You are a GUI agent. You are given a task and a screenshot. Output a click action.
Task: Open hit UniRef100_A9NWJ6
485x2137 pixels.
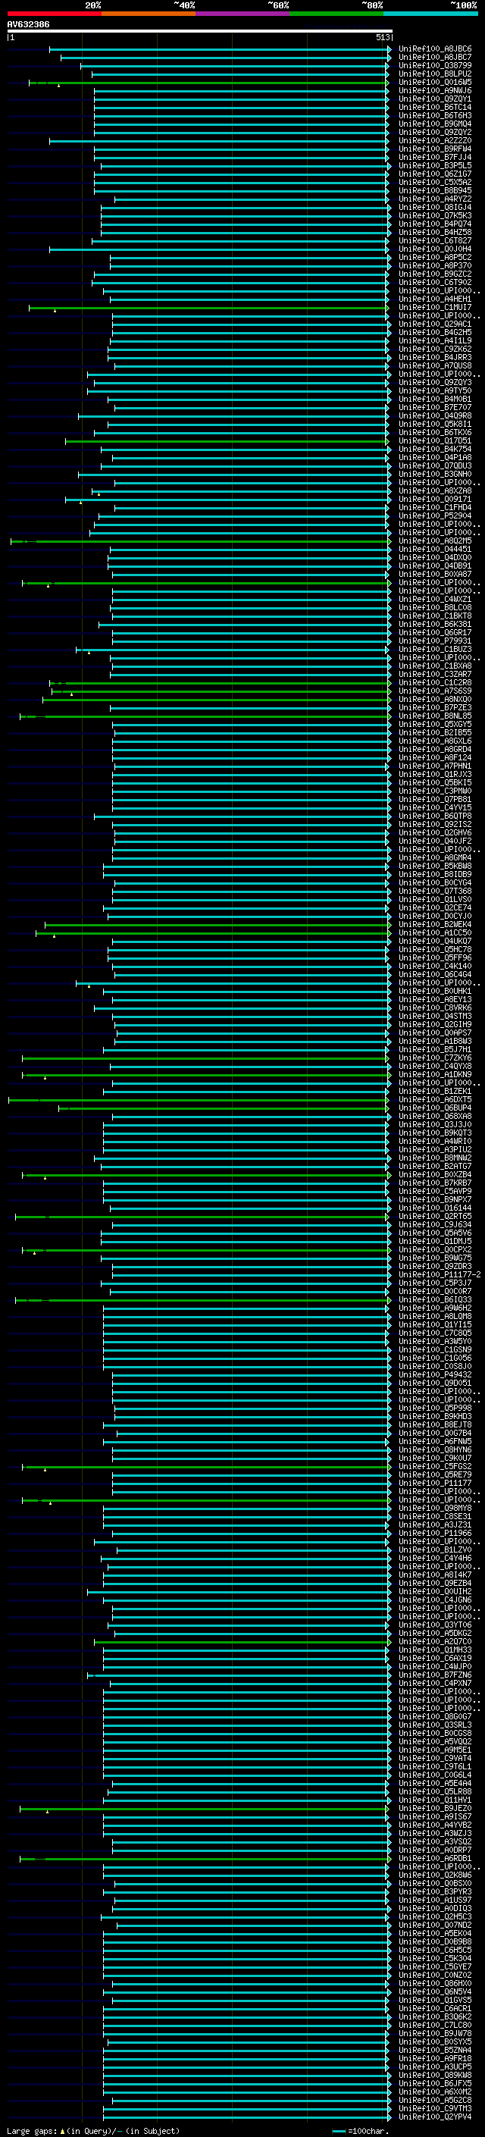point(435,90)
